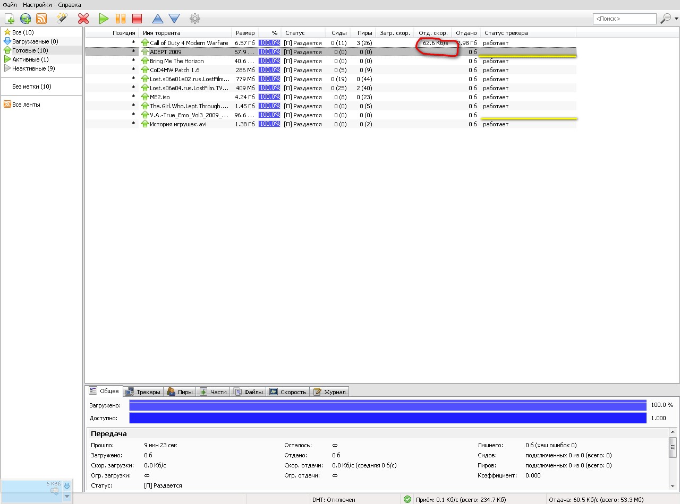
Task: Open the search provider dropdown next to magnifier
Action: pyautogui.click(x=676, y=19)
